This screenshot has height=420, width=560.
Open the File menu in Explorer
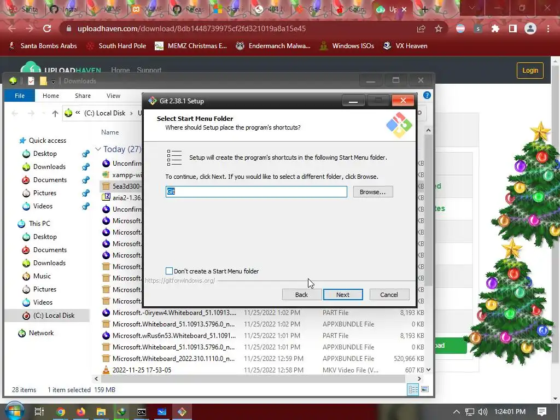(20, 96)
